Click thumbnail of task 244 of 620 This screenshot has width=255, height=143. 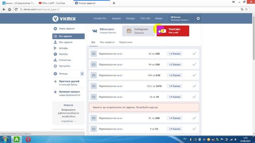[x=94, y=75]
